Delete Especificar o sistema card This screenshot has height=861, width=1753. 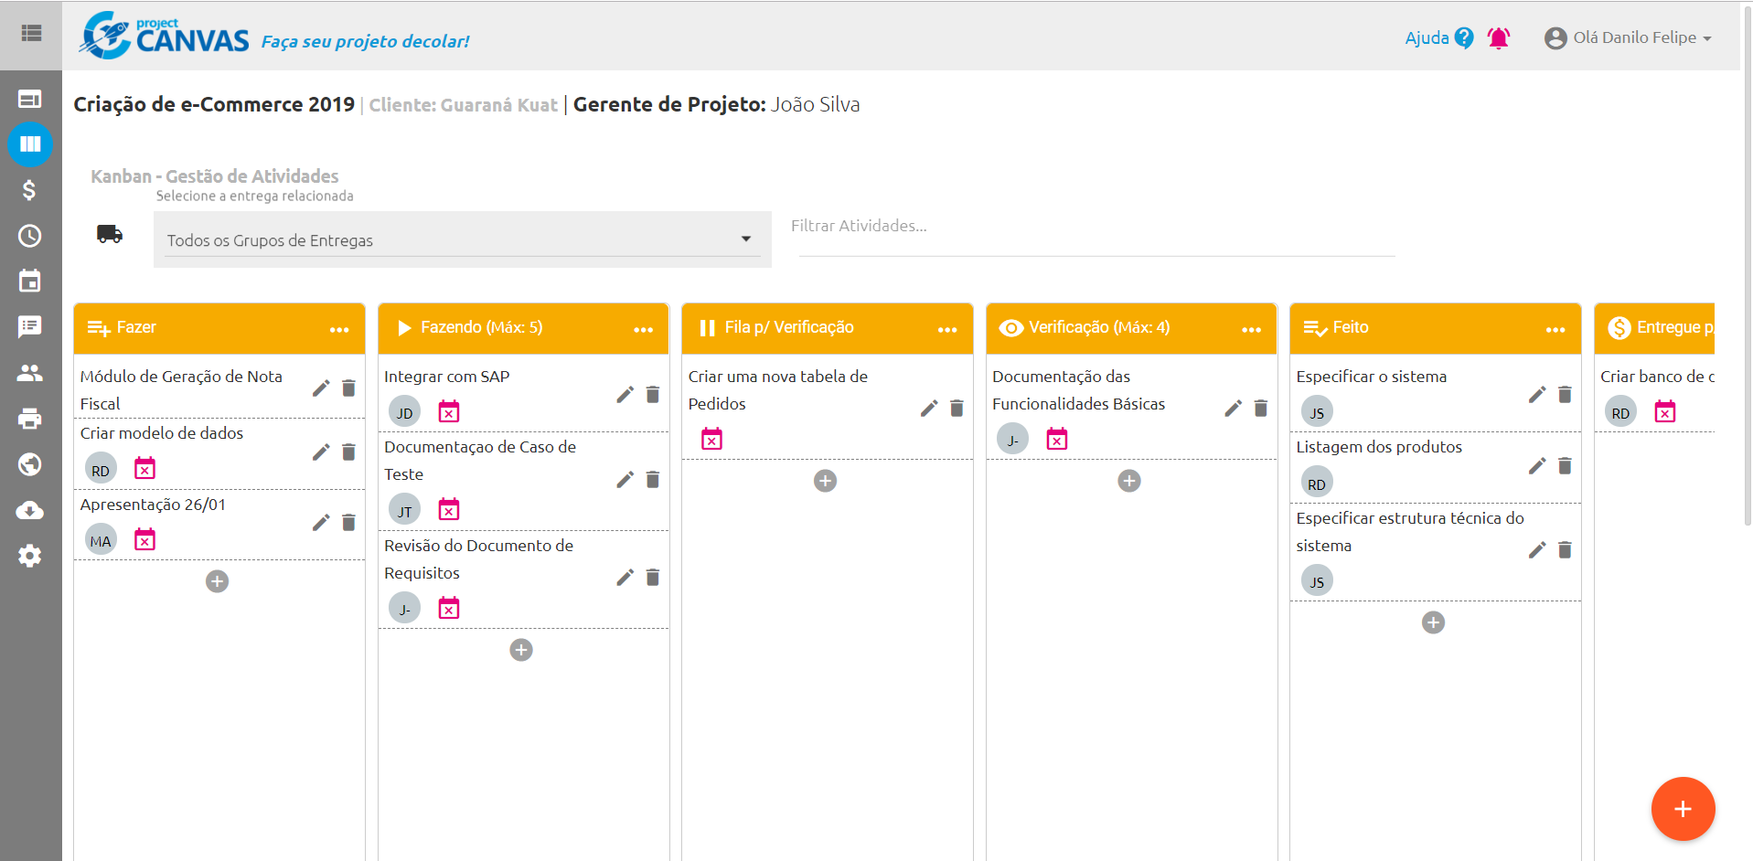[1565, 395]
